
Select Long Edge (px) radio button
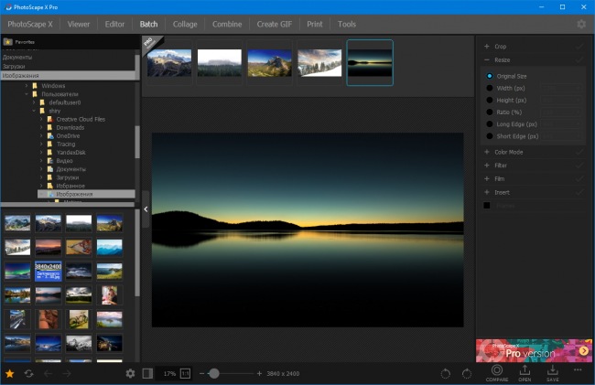pos(490,123)
